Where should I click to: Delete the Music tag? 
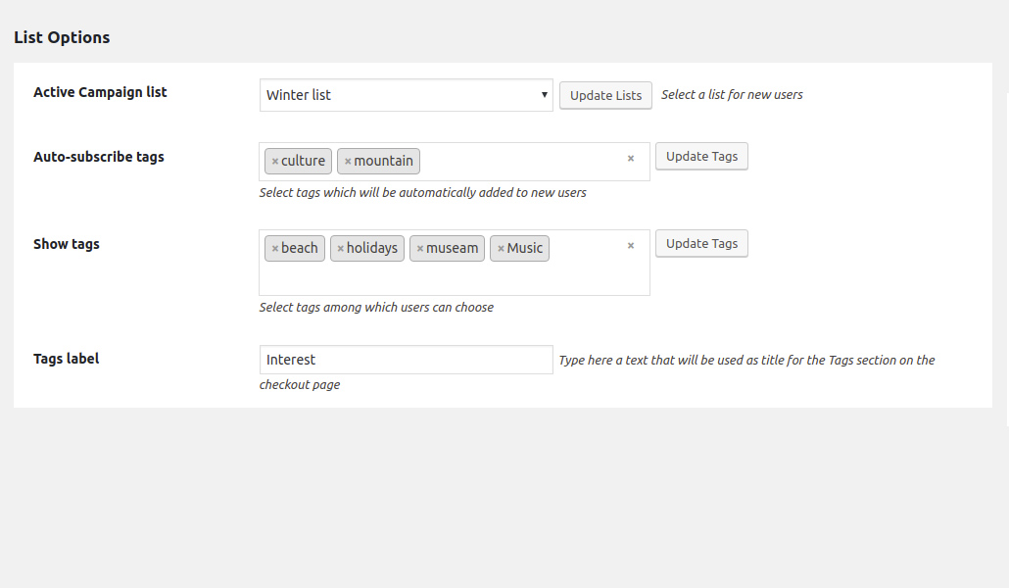(501, 249)
